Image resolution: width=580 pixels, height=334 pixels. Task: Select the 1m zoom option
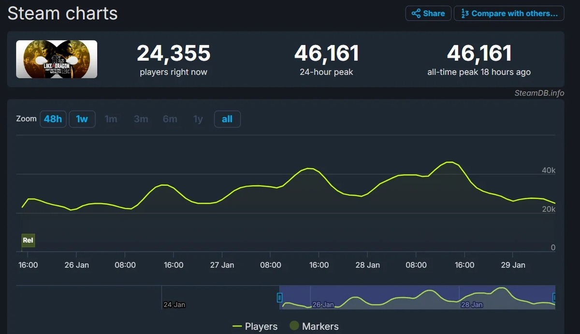pyautogui.click(x=111, y=119)
